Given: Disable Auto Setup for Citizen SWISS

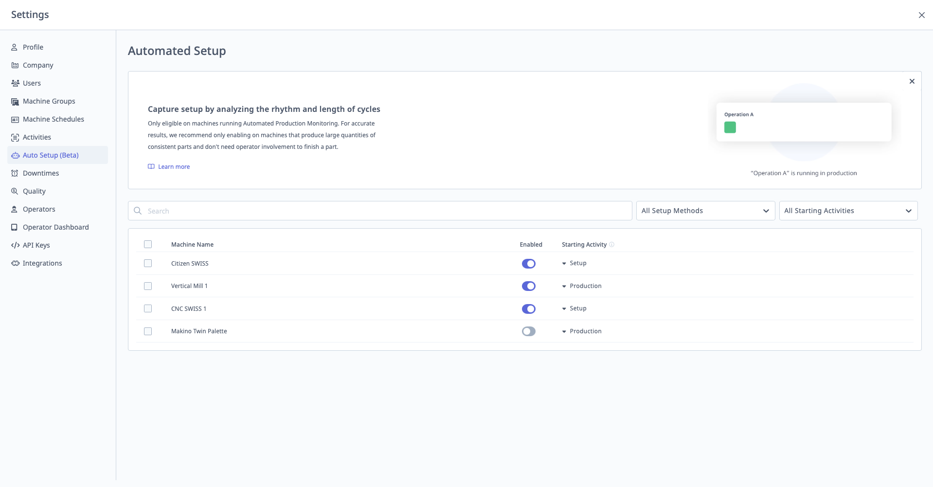Looking at the screenshot, I should coord(528,263).
